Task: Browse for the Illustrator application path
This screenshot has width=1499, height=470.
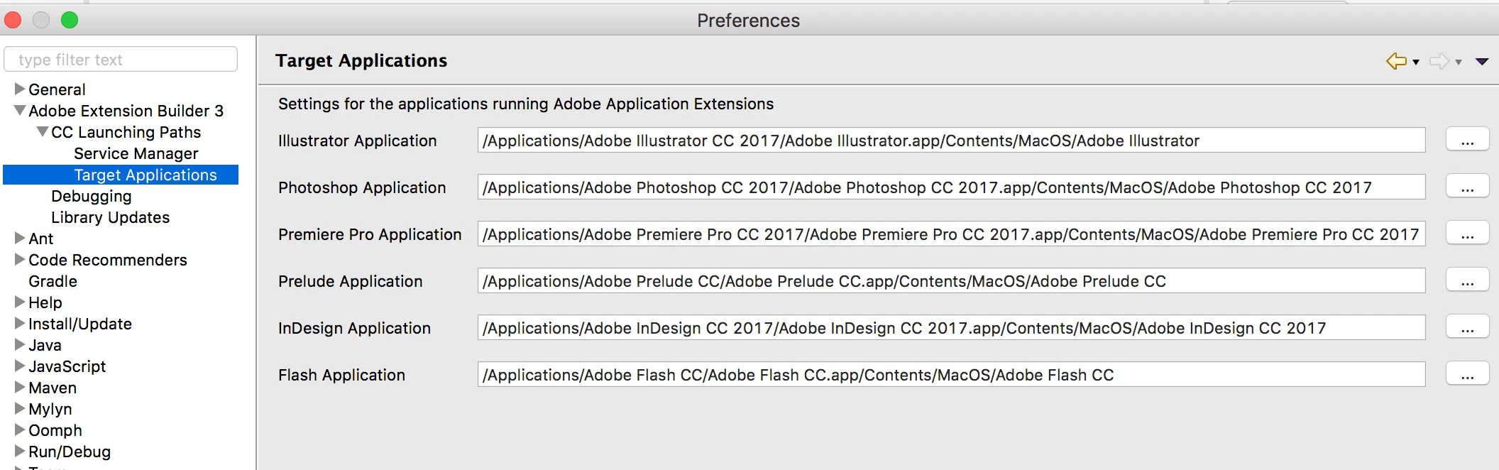Action: point(1467,140)
